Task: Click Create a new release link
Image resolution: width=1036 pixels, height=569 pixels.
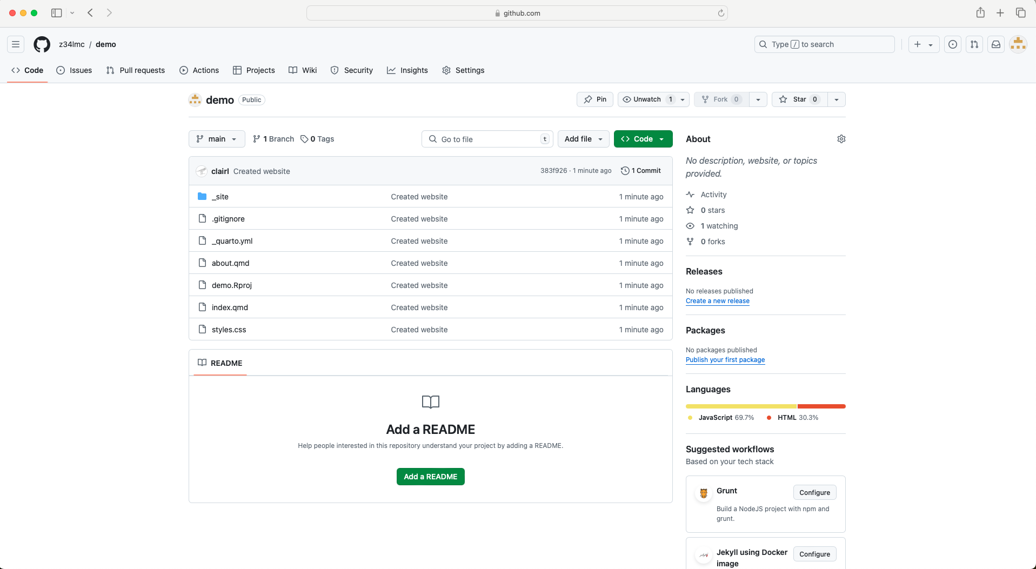Action: point(717,301)
